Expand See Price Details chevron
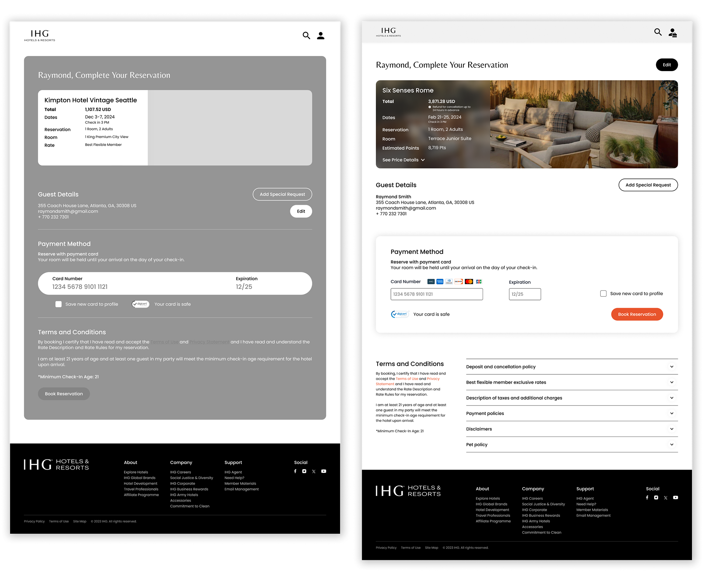The width and height of the screenshot is (704, 582). click(x=423, y=160)
